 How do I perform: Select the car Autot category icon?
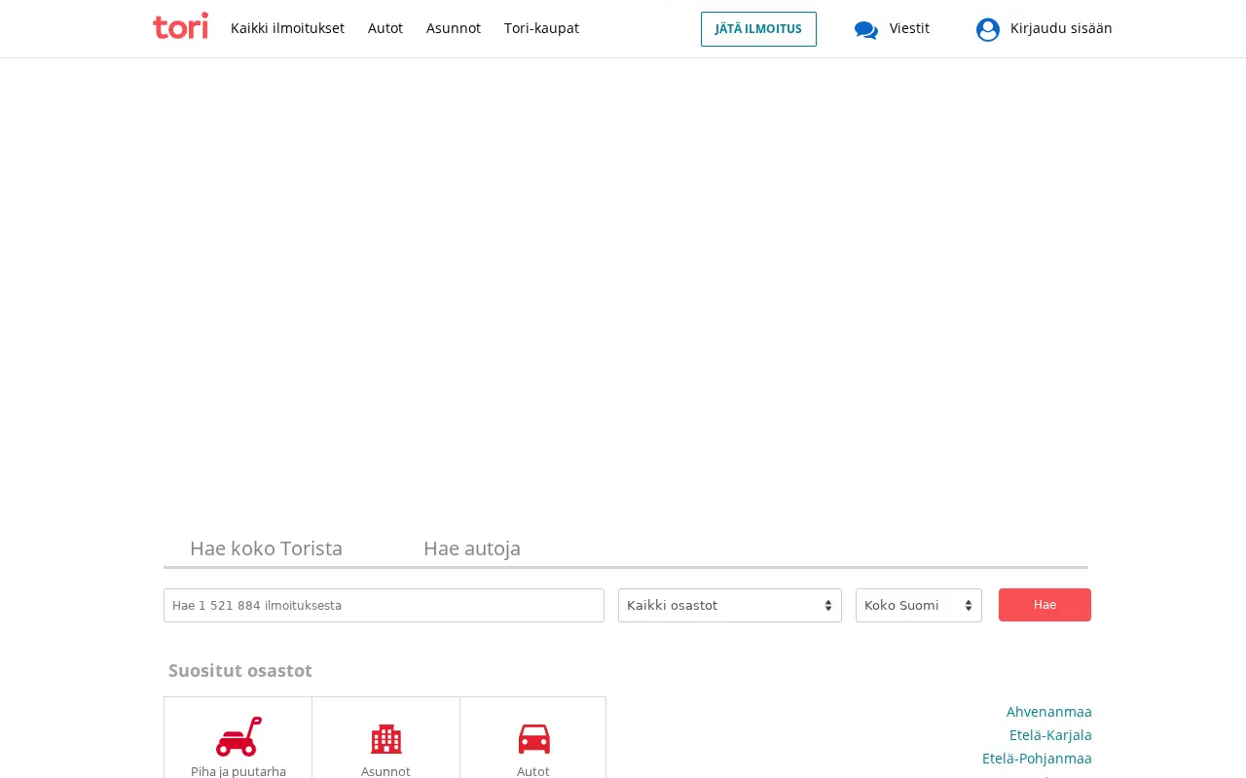click(533, 739)
